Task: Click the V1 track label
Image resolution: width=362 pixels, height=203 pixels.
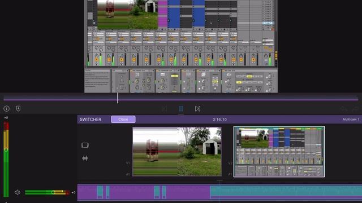Action: coord(128,163)
